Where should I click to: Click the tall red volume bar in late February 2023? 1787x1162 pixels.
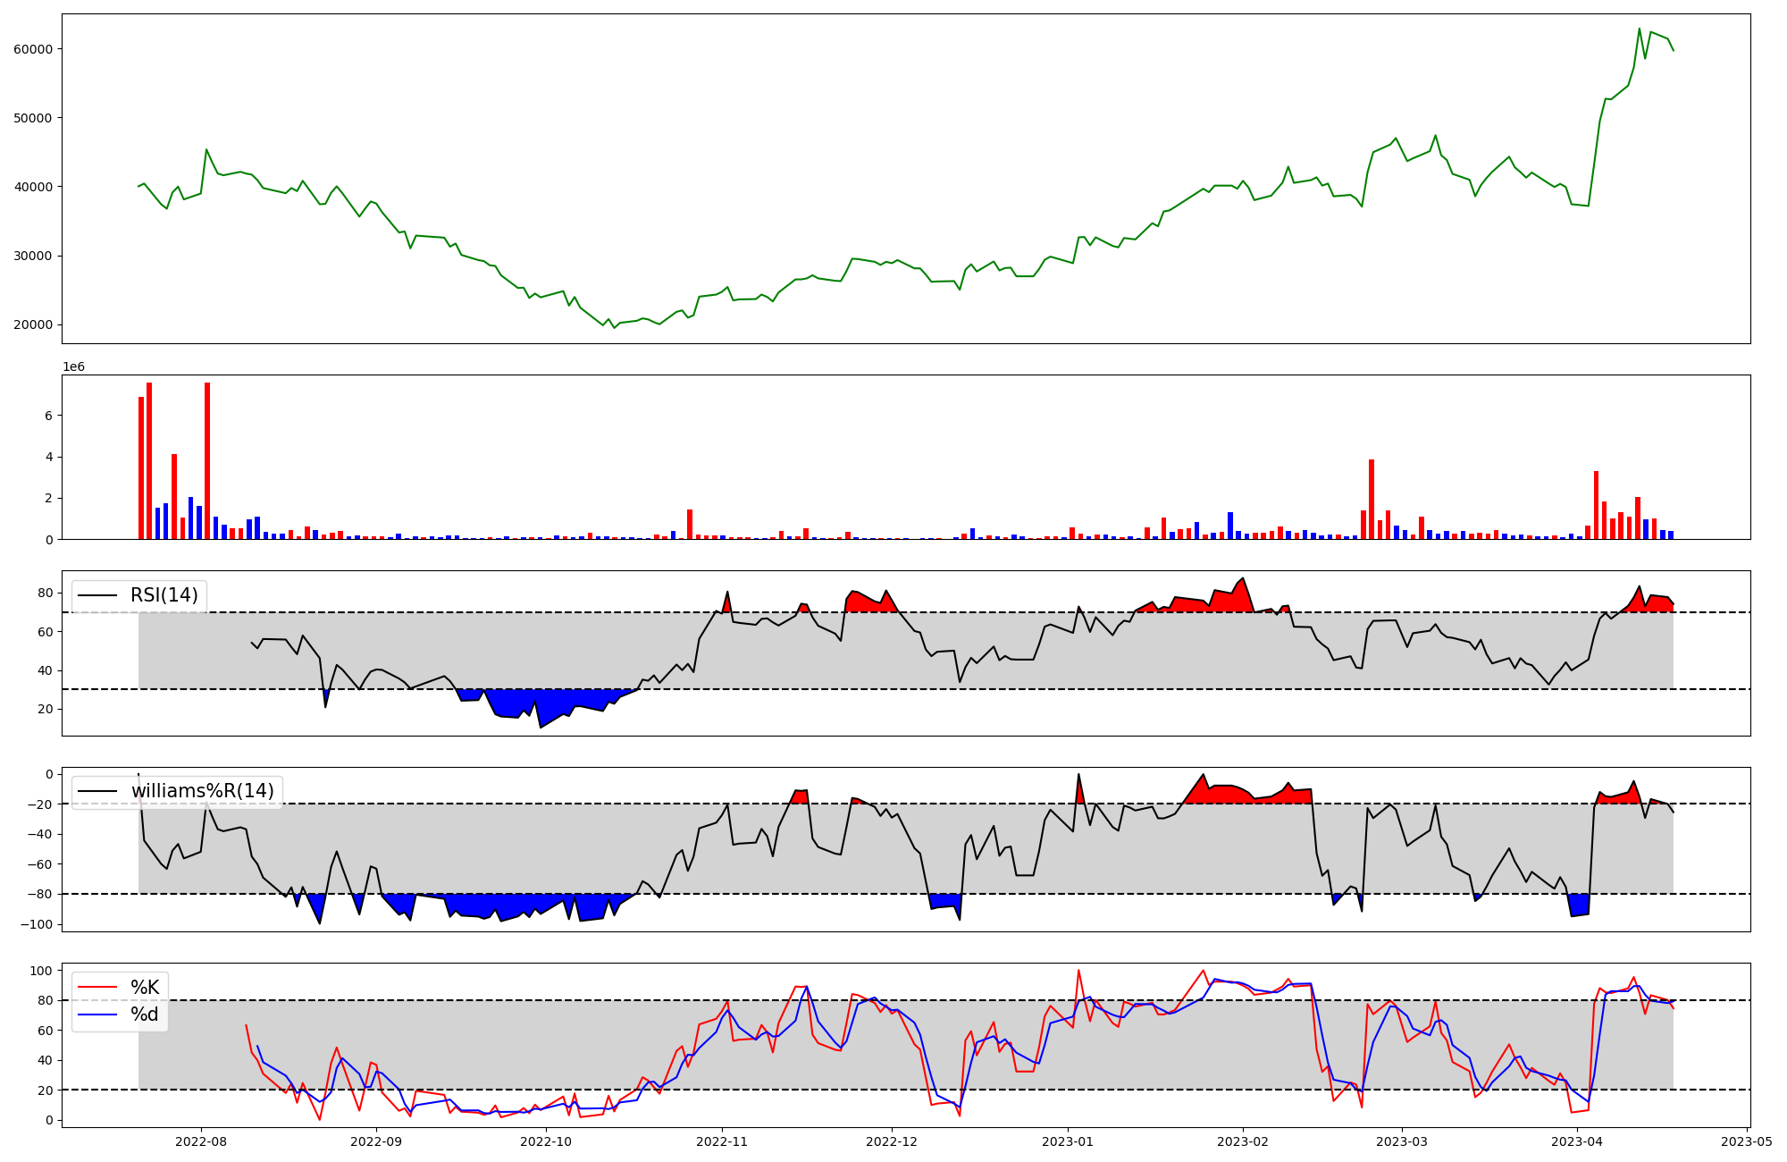(x=1372, y=499)
